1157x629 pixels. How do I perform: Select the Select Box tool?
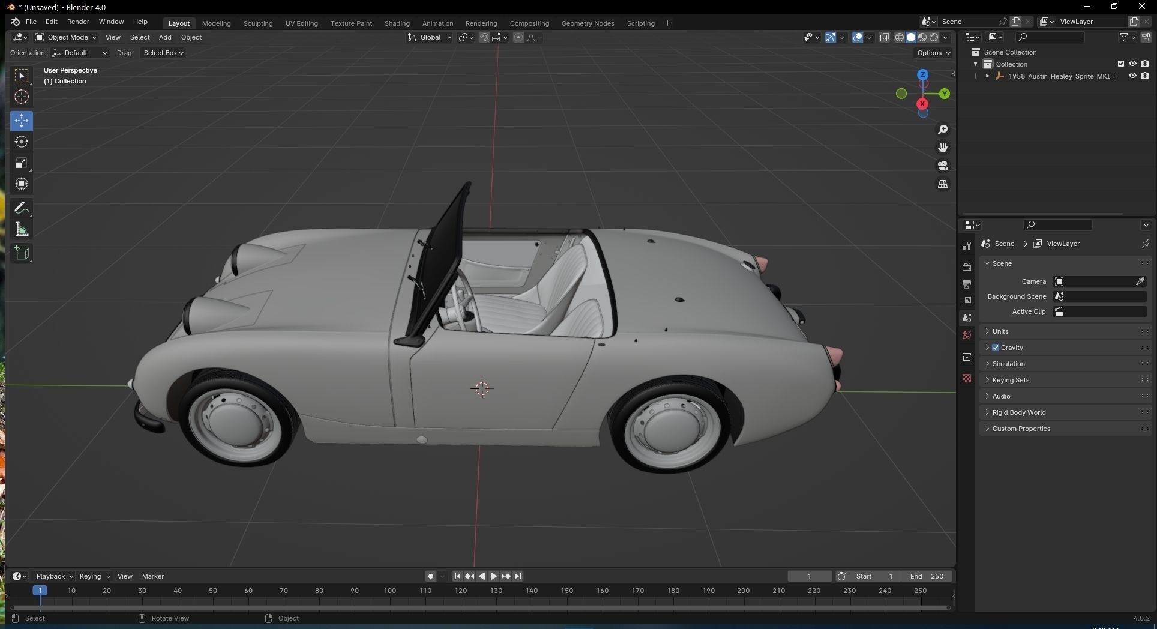22,76
